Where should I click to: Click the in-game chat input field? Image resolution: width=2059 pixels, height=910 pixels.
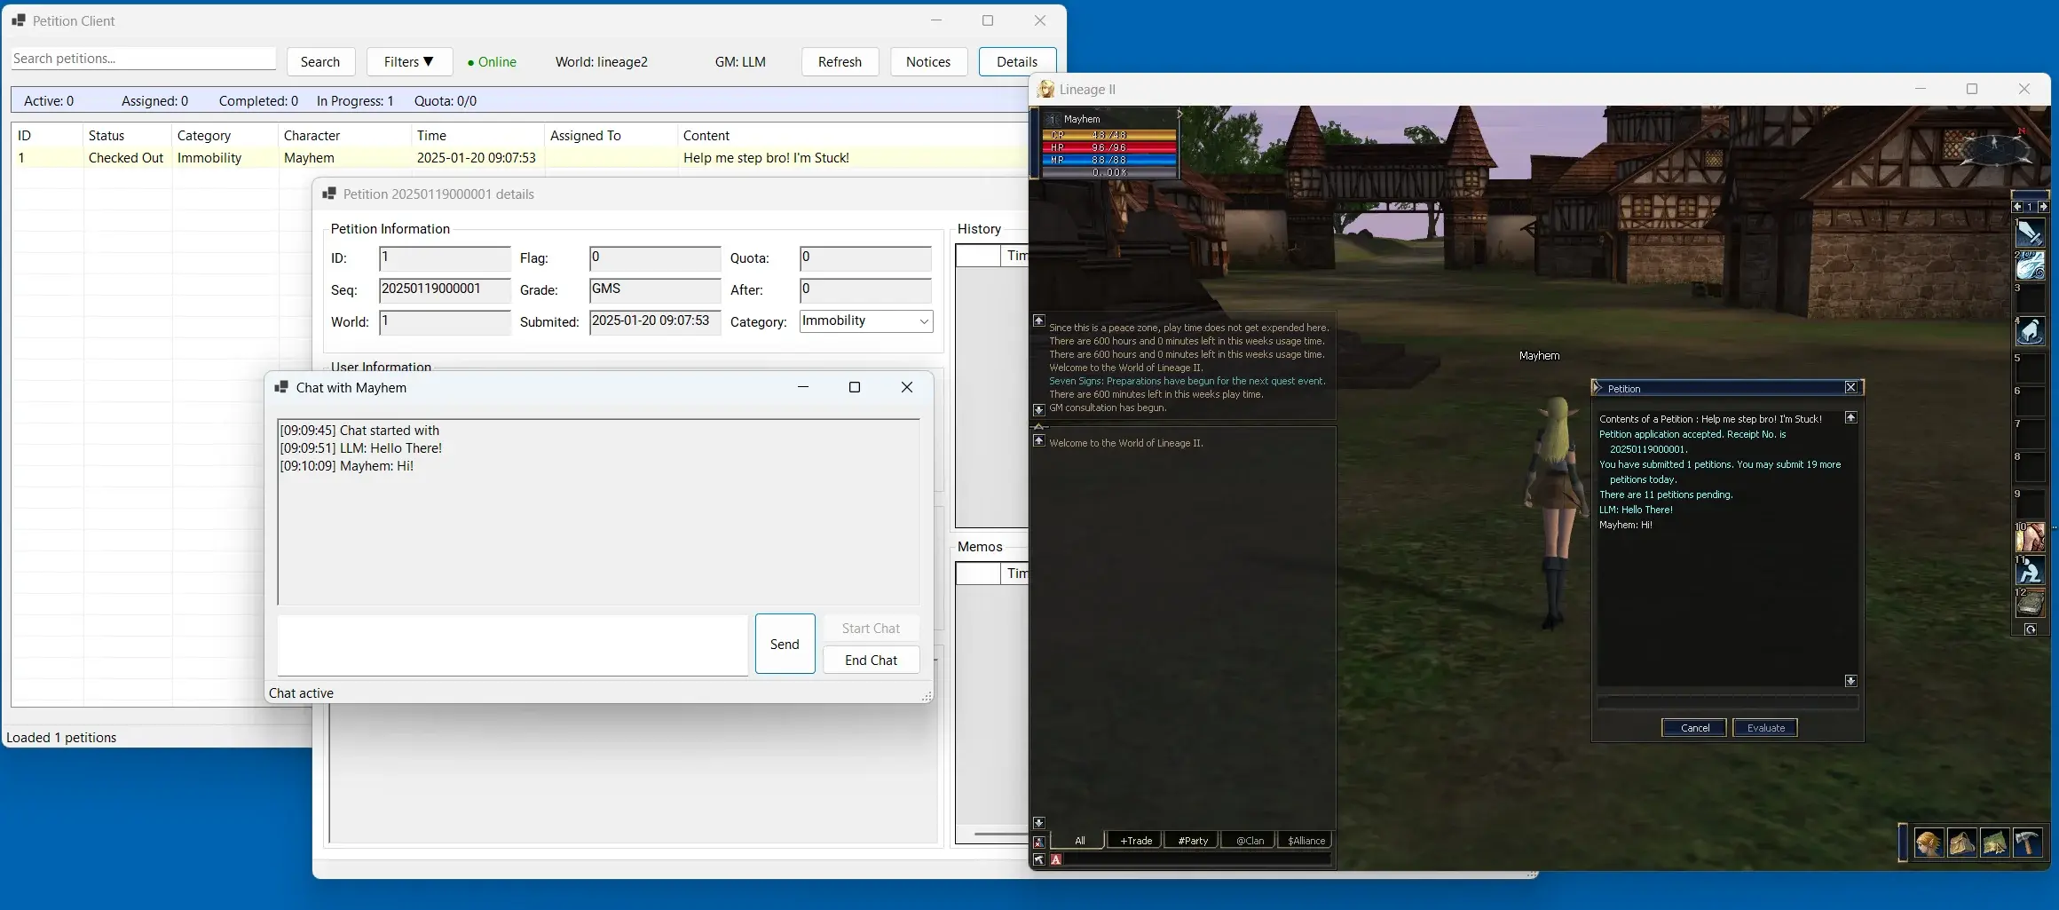1198,859
